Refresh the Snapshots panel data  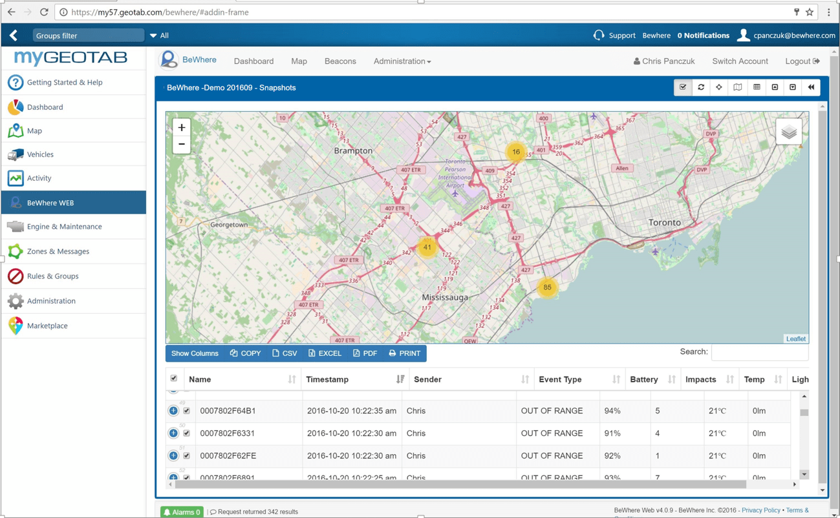[701, 87]
